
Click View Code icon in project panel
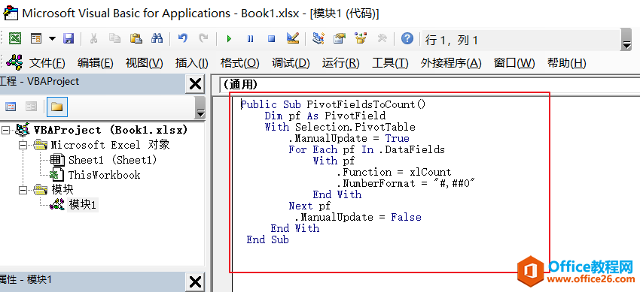11,107
